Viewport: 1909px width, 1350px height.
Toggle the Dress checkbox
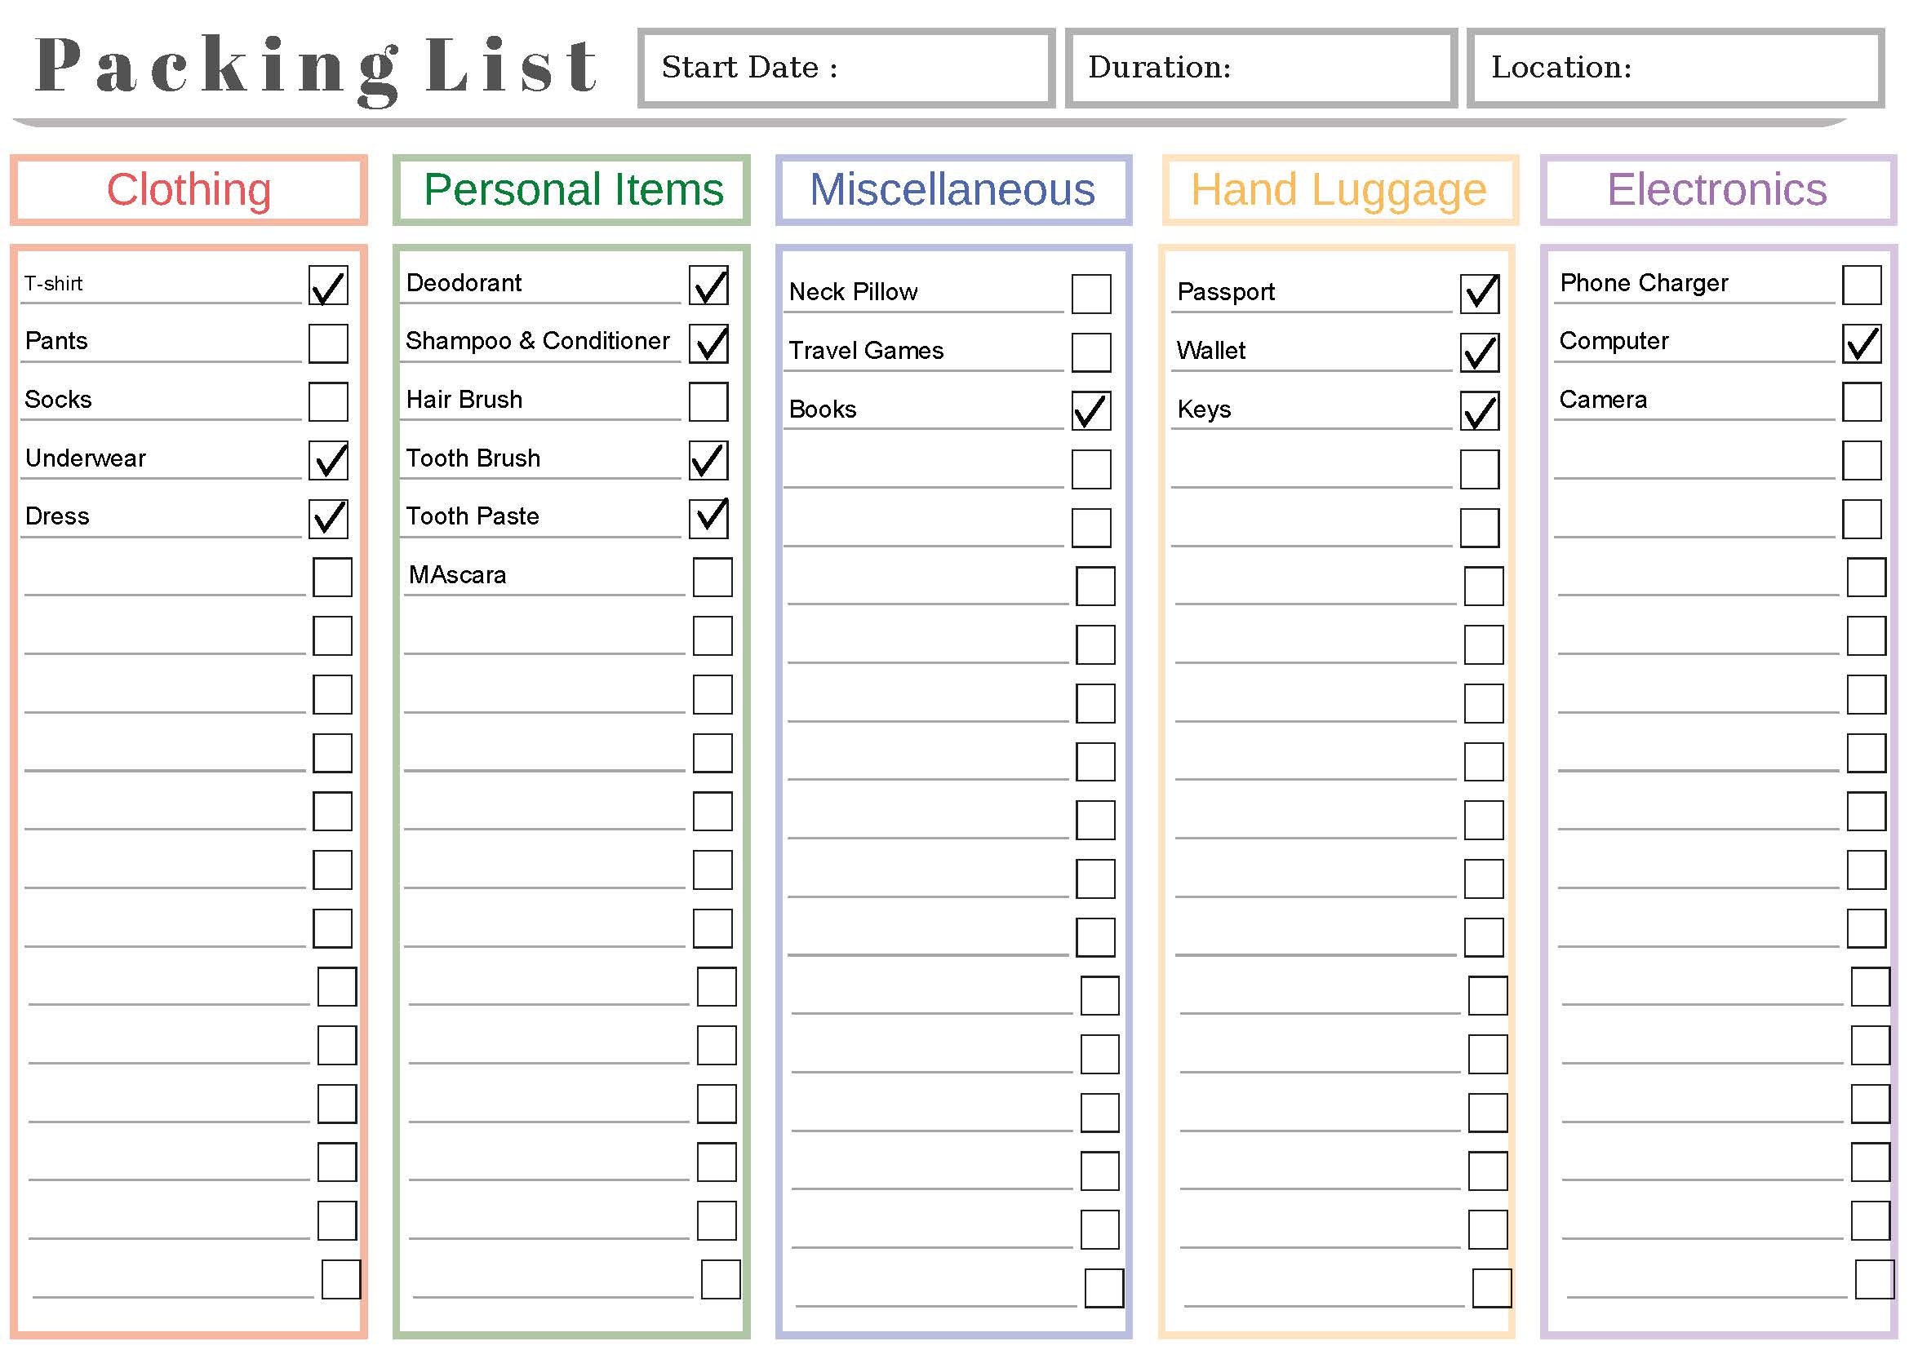(328, 519)
